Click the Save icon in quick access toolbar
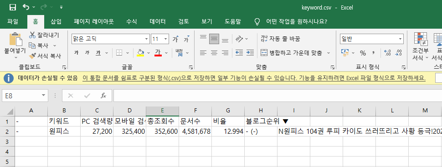Viewport: 442px width, 167px height. (x=13, y=7)
